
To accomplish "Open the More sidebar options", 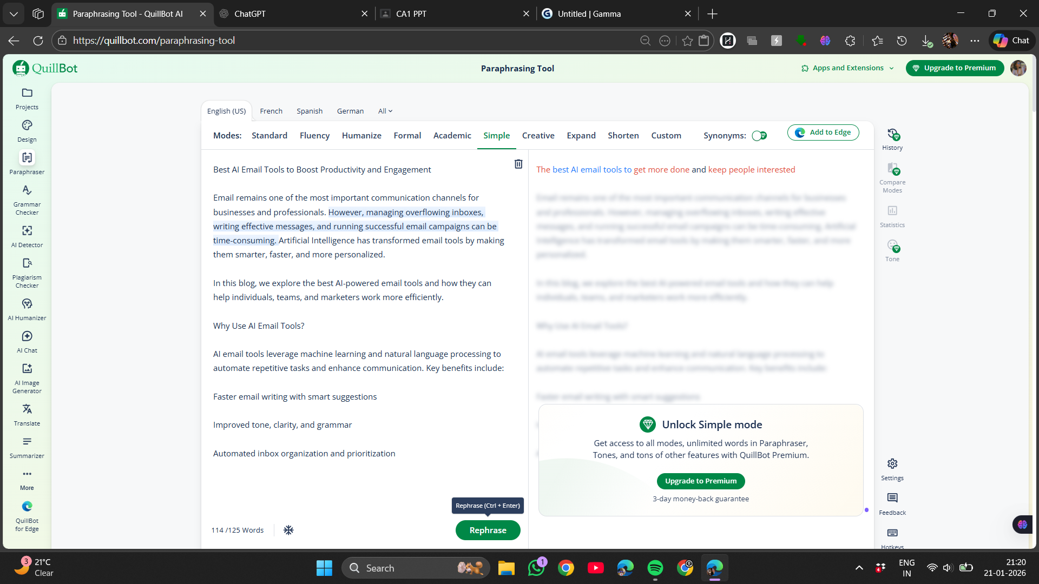I will pos(27,479).
